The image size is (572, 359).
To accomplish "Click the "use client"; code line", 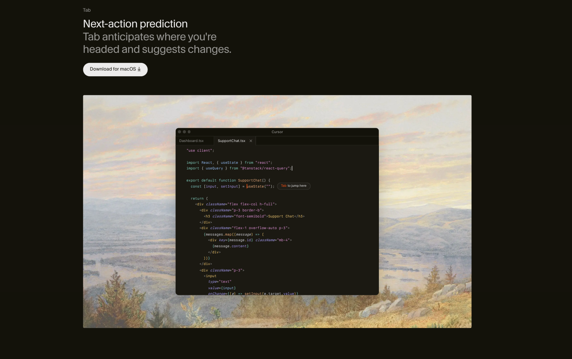I will [200, 150].
